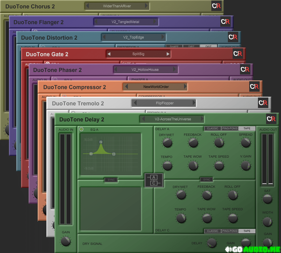Click the Delay A ROLL OFF knob
This screenshot has width=281, height=253.
click(219, 143)
